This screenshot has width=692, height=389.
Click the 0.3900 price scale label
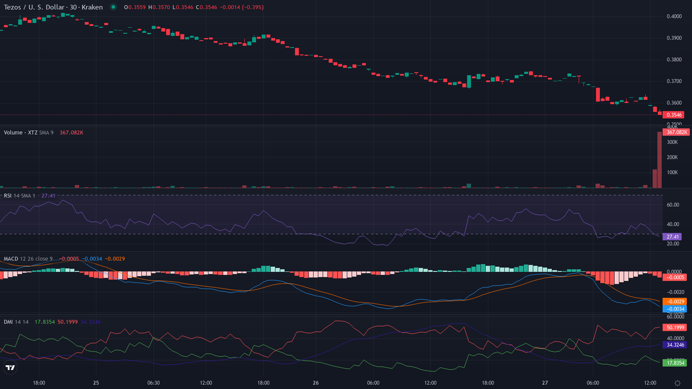point(674,38)
